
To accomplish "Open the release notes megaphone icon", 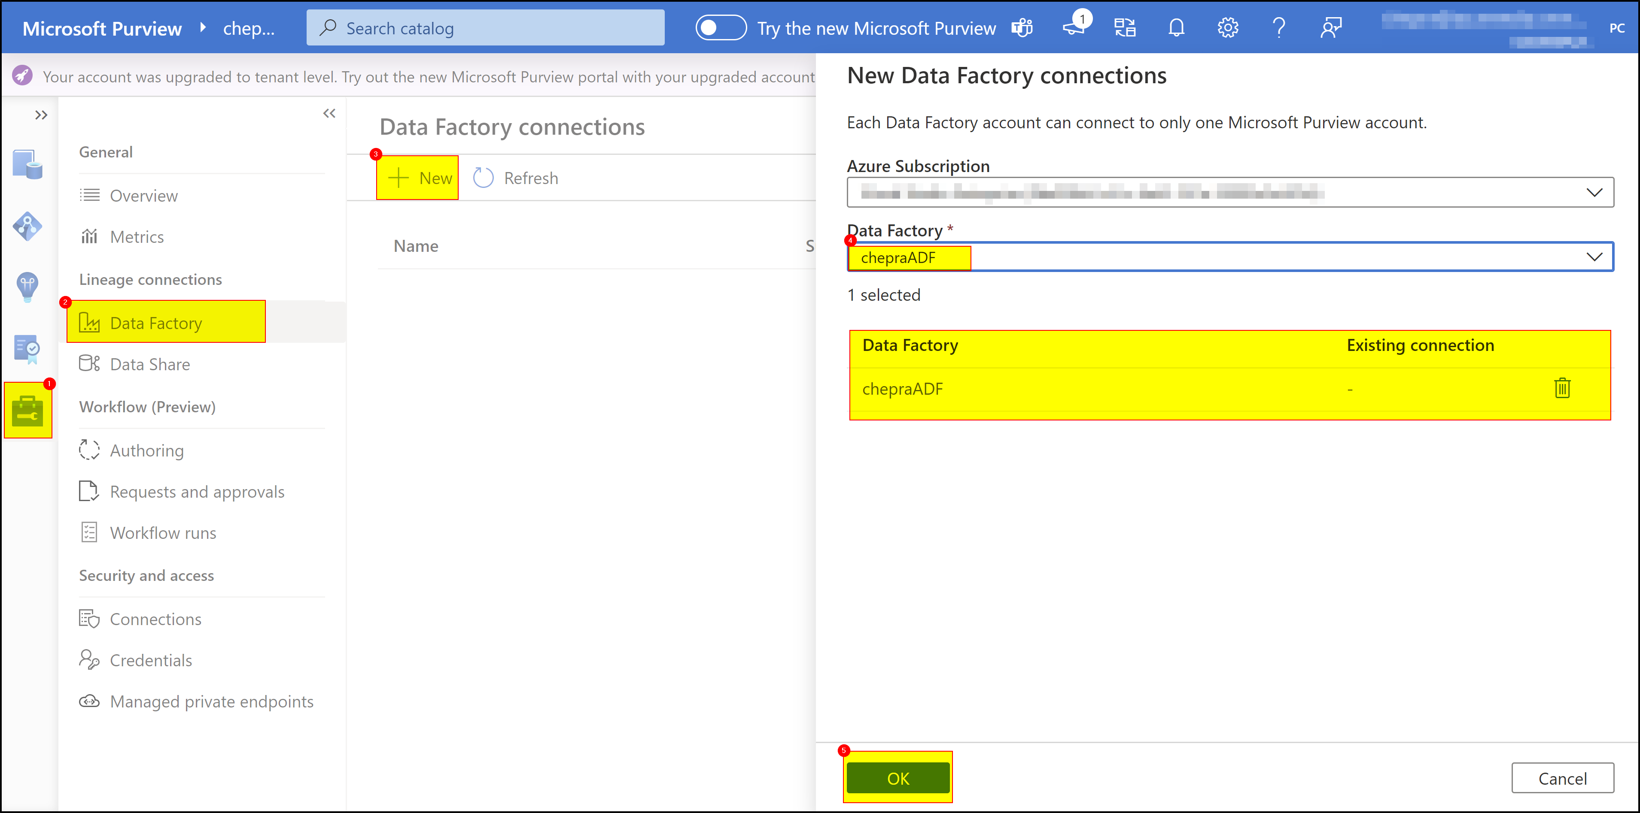I will [x=1075, y=27].
